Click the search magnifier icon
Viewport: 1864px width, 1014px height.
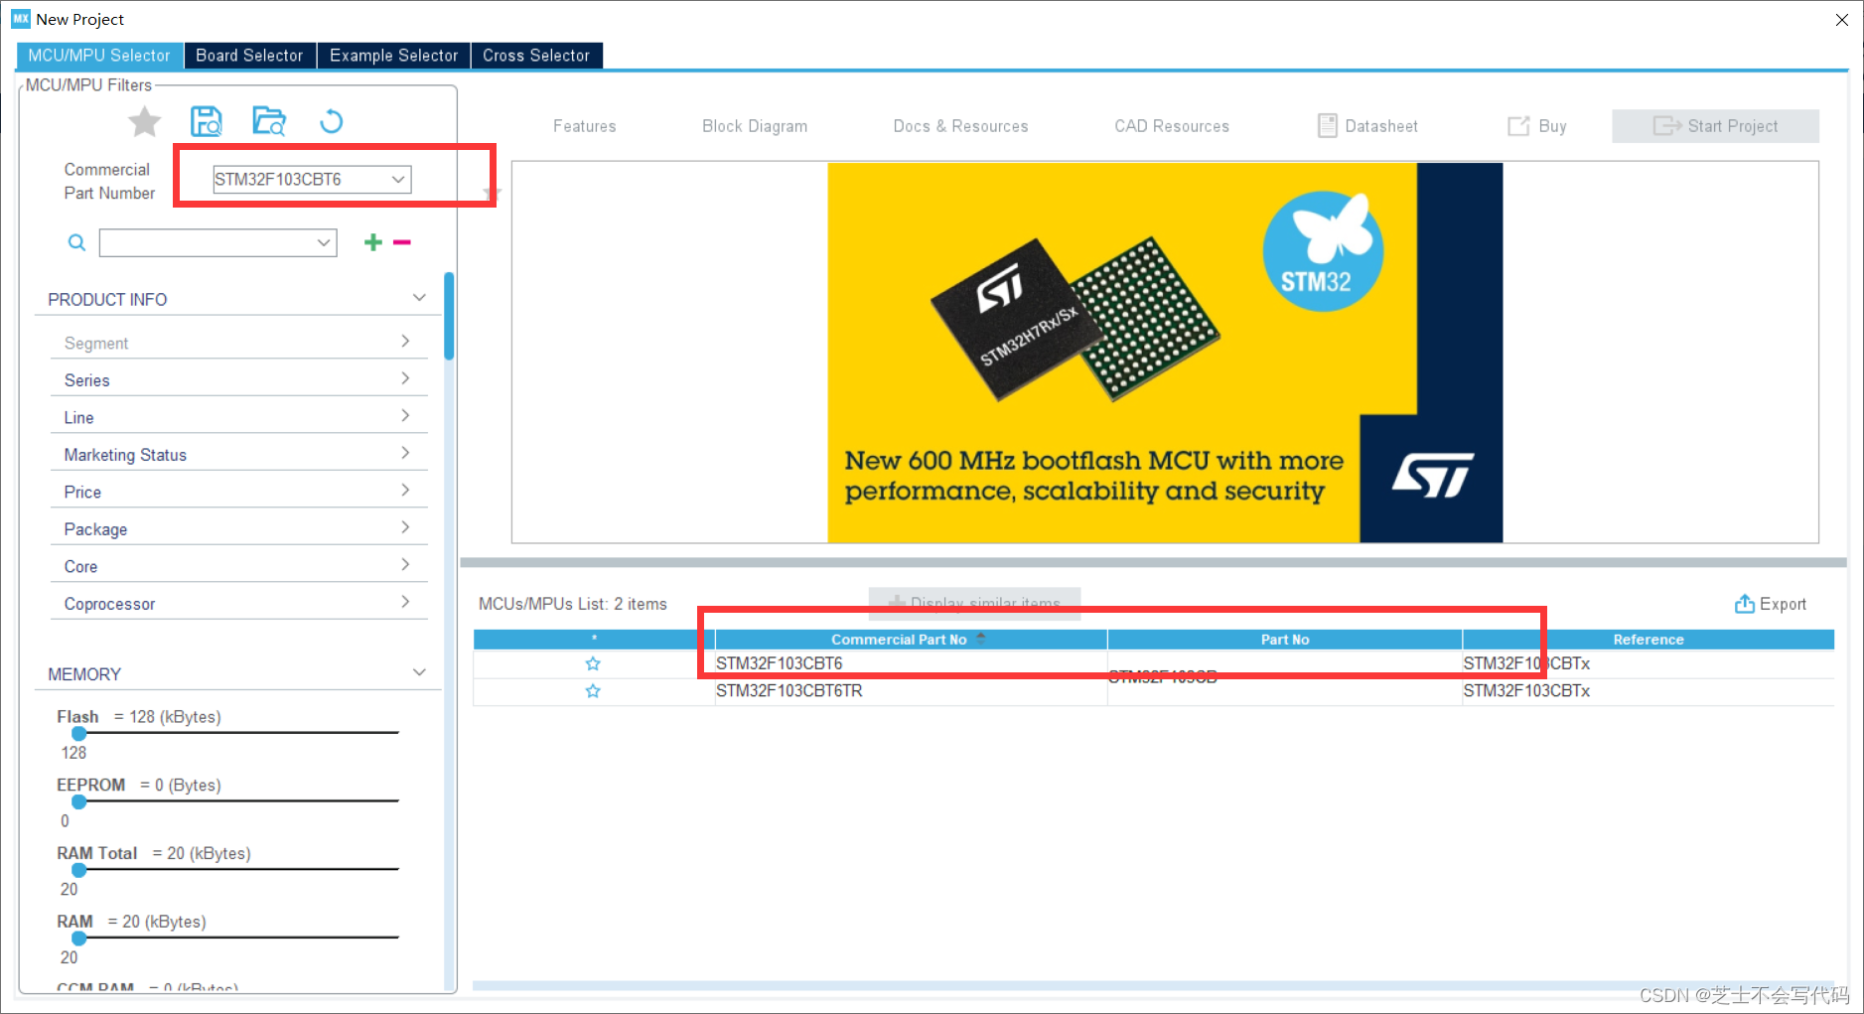(76, 242)
